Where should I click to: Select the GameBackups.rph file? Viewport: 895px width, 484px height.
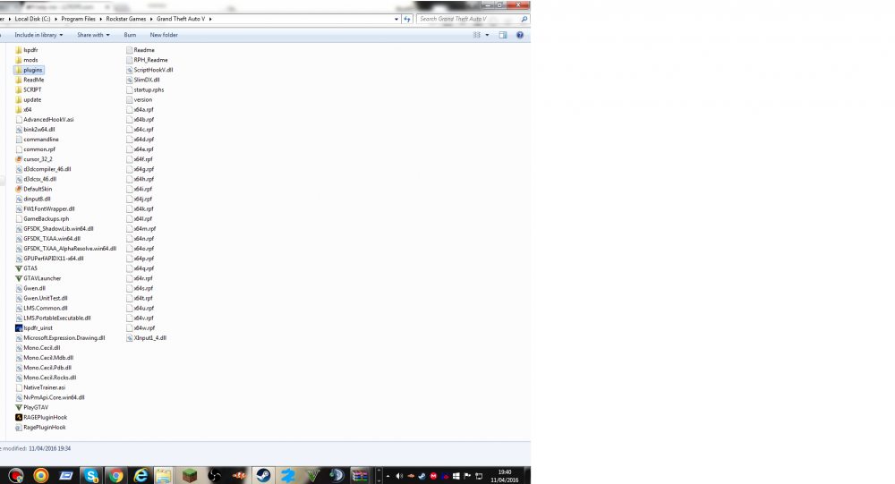42,218
